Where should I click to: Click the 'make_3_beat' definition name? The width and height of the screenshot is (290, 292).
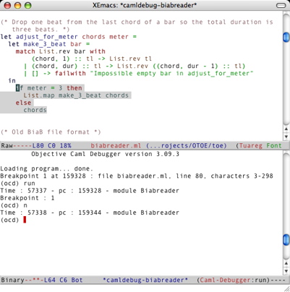coord(45,44)
